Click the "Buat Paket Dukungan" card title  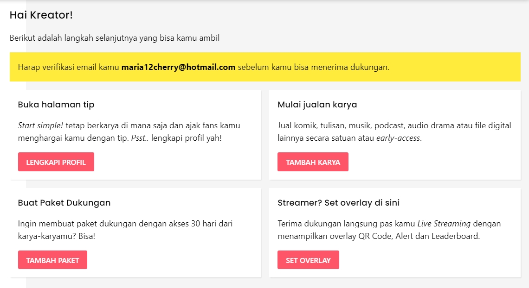tap(64, 203)
